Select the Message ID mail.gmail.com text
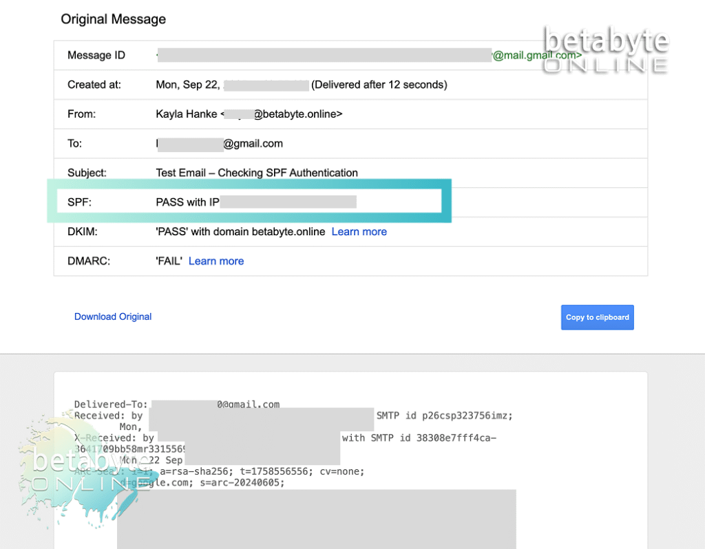The image size is (705, 549). (537, 55)
